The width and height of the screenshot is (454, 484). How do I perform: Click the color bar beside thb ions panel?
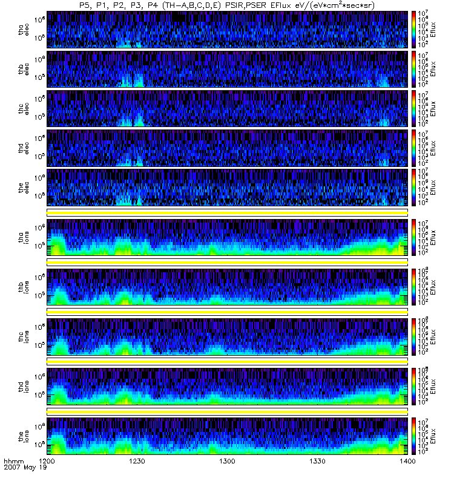(414, 287)
